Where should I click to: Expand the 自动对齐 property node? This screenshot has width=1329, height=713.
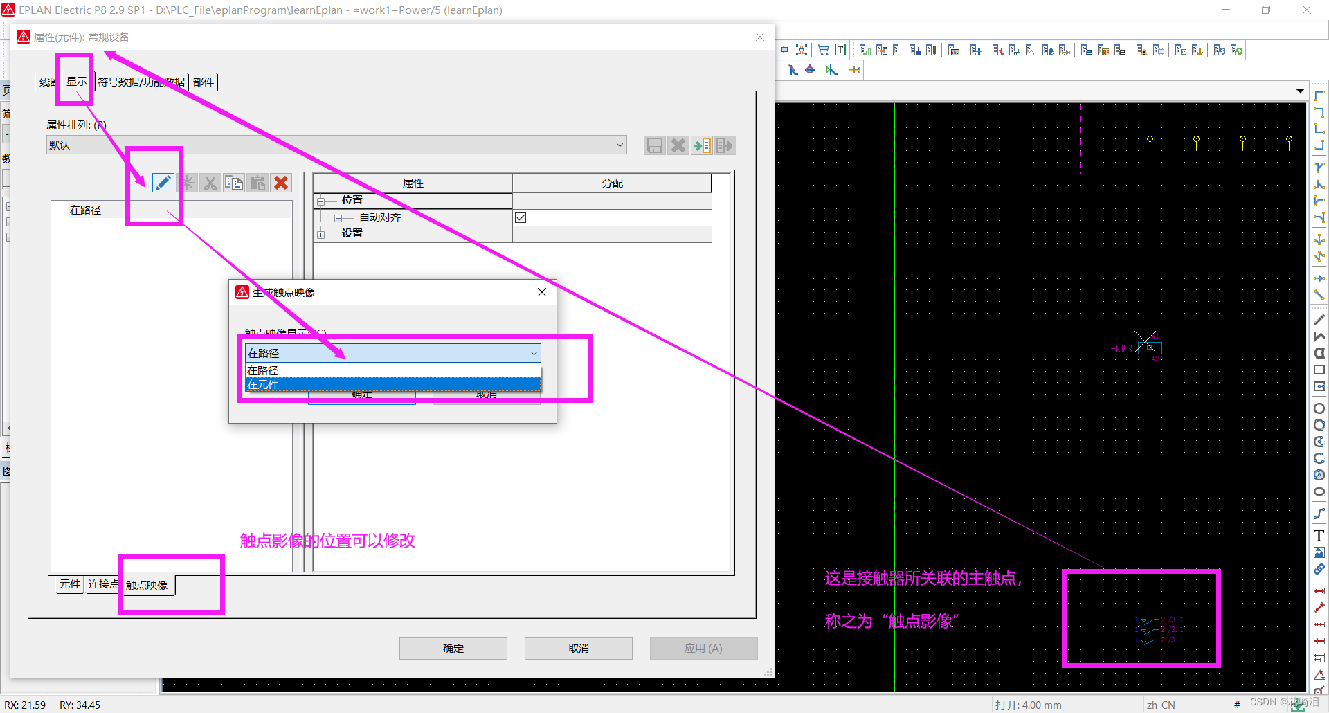(338, 218)
